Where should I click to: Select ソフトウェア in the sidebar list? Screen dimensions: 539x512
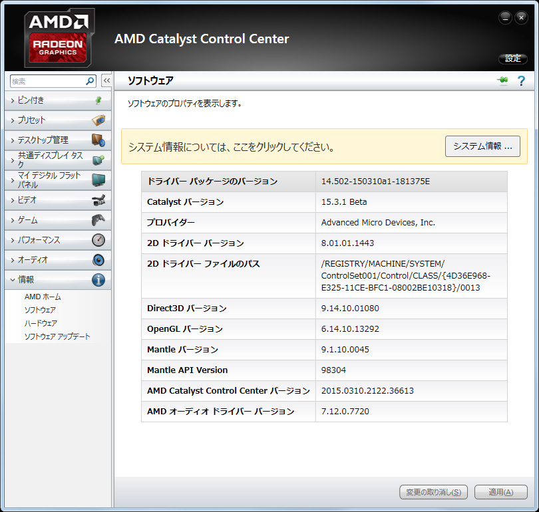(40, 310)
